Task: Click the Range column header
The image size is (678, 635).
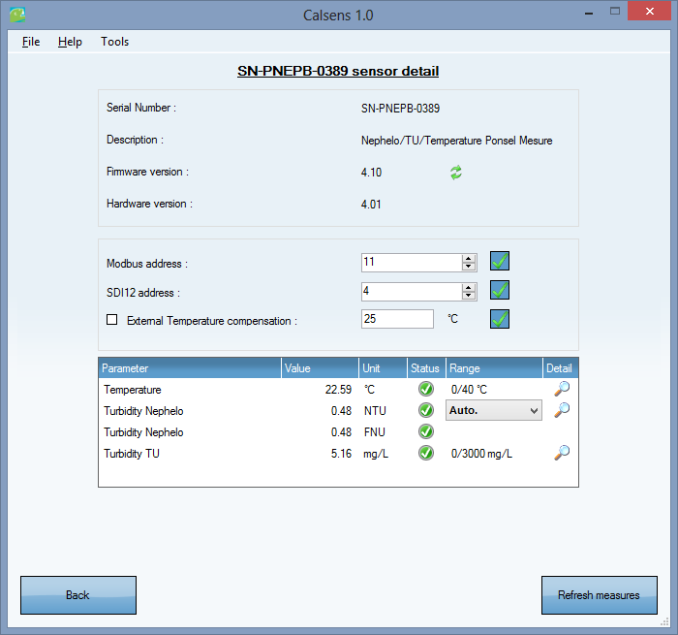Action: (495, 368)
